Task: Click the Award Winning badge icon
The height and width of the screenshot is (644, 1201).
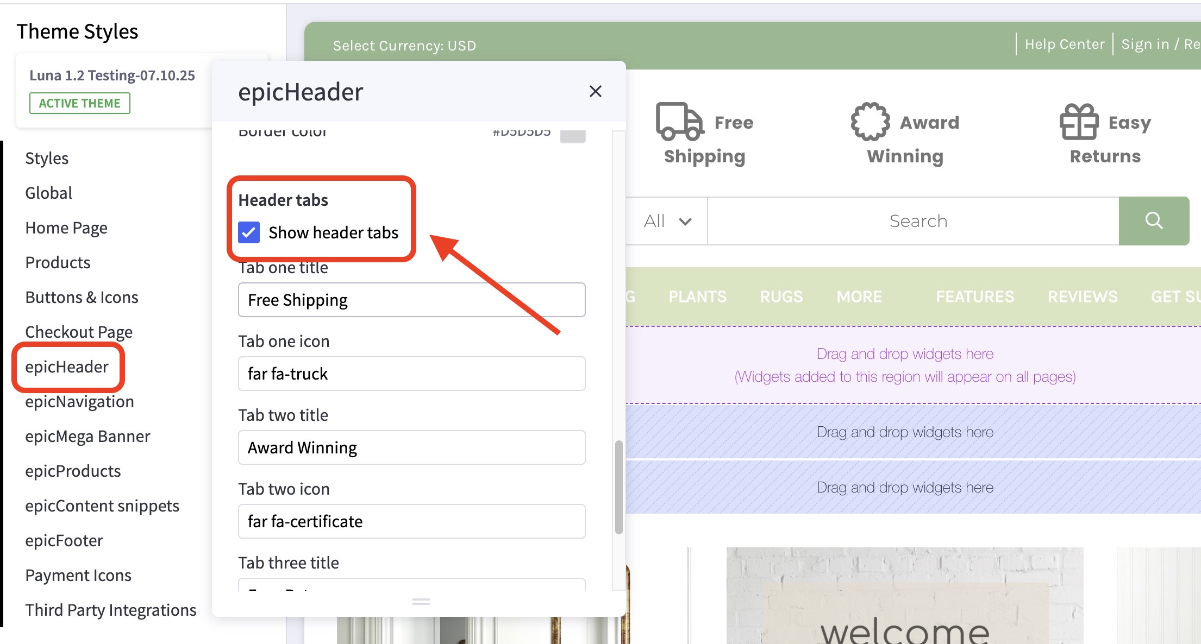Action: click(x=870, y=122)
